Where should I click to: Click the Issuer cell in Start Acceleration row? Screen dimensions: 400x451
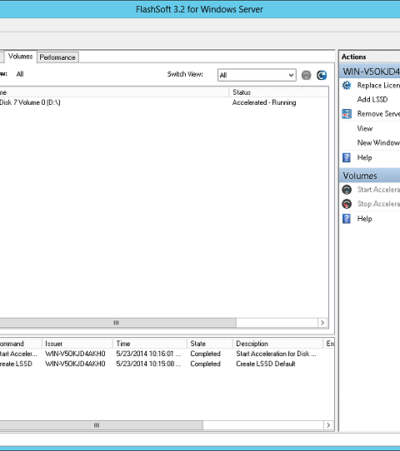point(75,354)
